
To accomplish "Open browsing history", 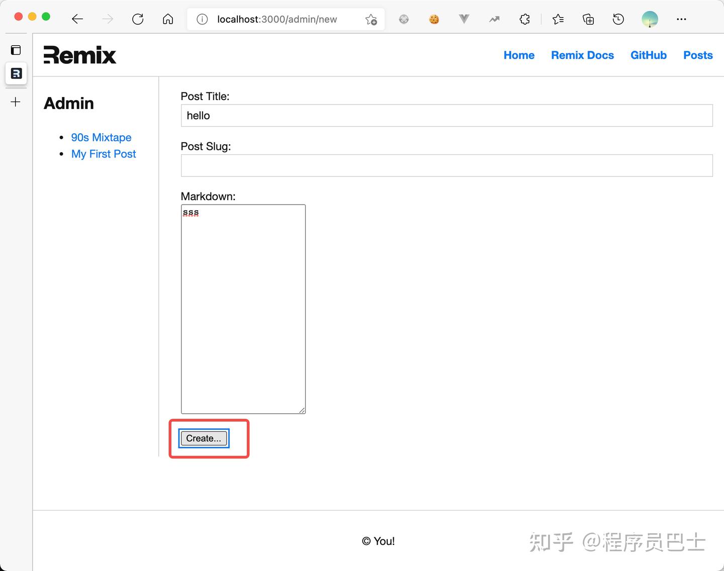I will 618,19.
